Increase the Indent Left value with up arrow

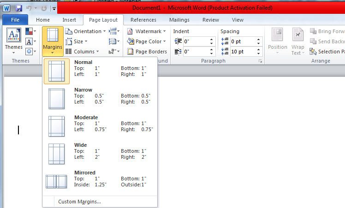click(x=211, y=39)
